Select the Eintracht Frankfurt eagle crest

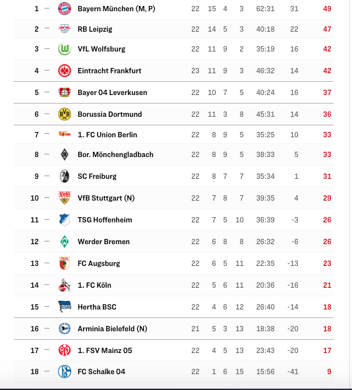point(65,71)
